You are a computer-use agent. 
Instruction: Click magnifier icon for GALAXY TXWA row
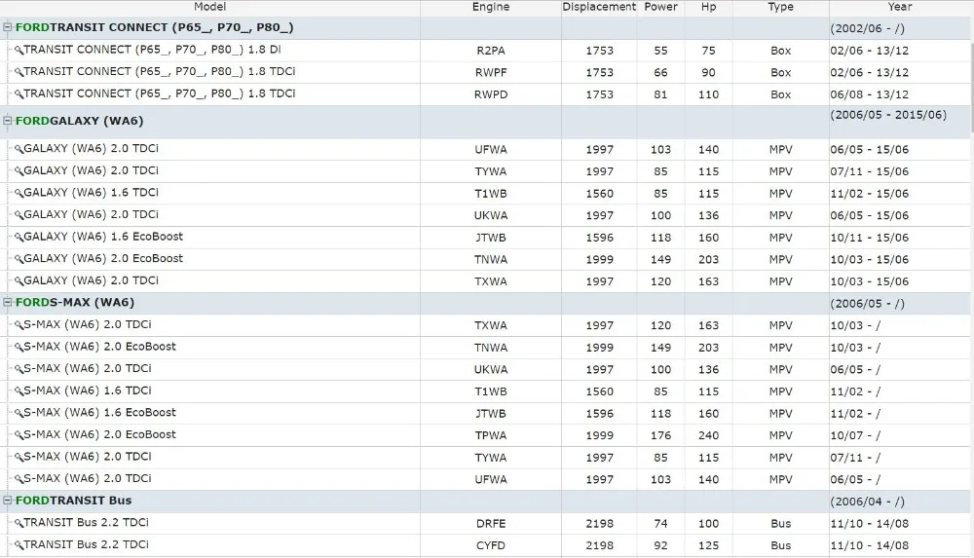tap(19, 280)
